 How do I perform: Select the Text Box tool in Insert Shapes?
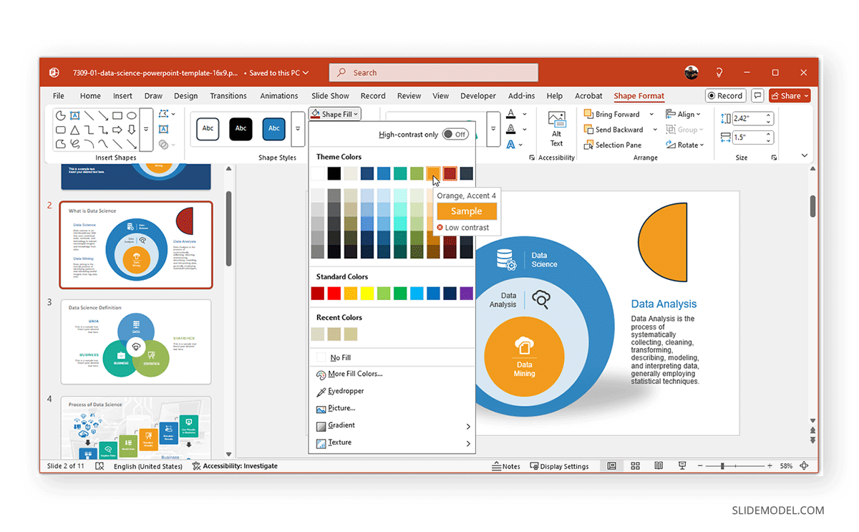(162, 129)
